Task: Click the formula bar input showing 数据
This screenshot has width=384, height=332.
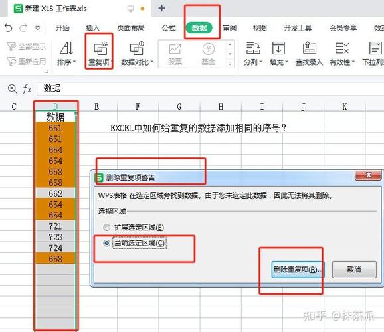Action: (210, 88)
